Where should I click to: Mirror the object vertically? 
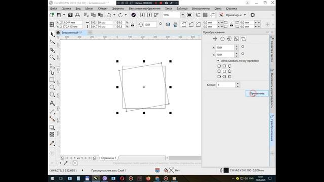click(175, 25)
